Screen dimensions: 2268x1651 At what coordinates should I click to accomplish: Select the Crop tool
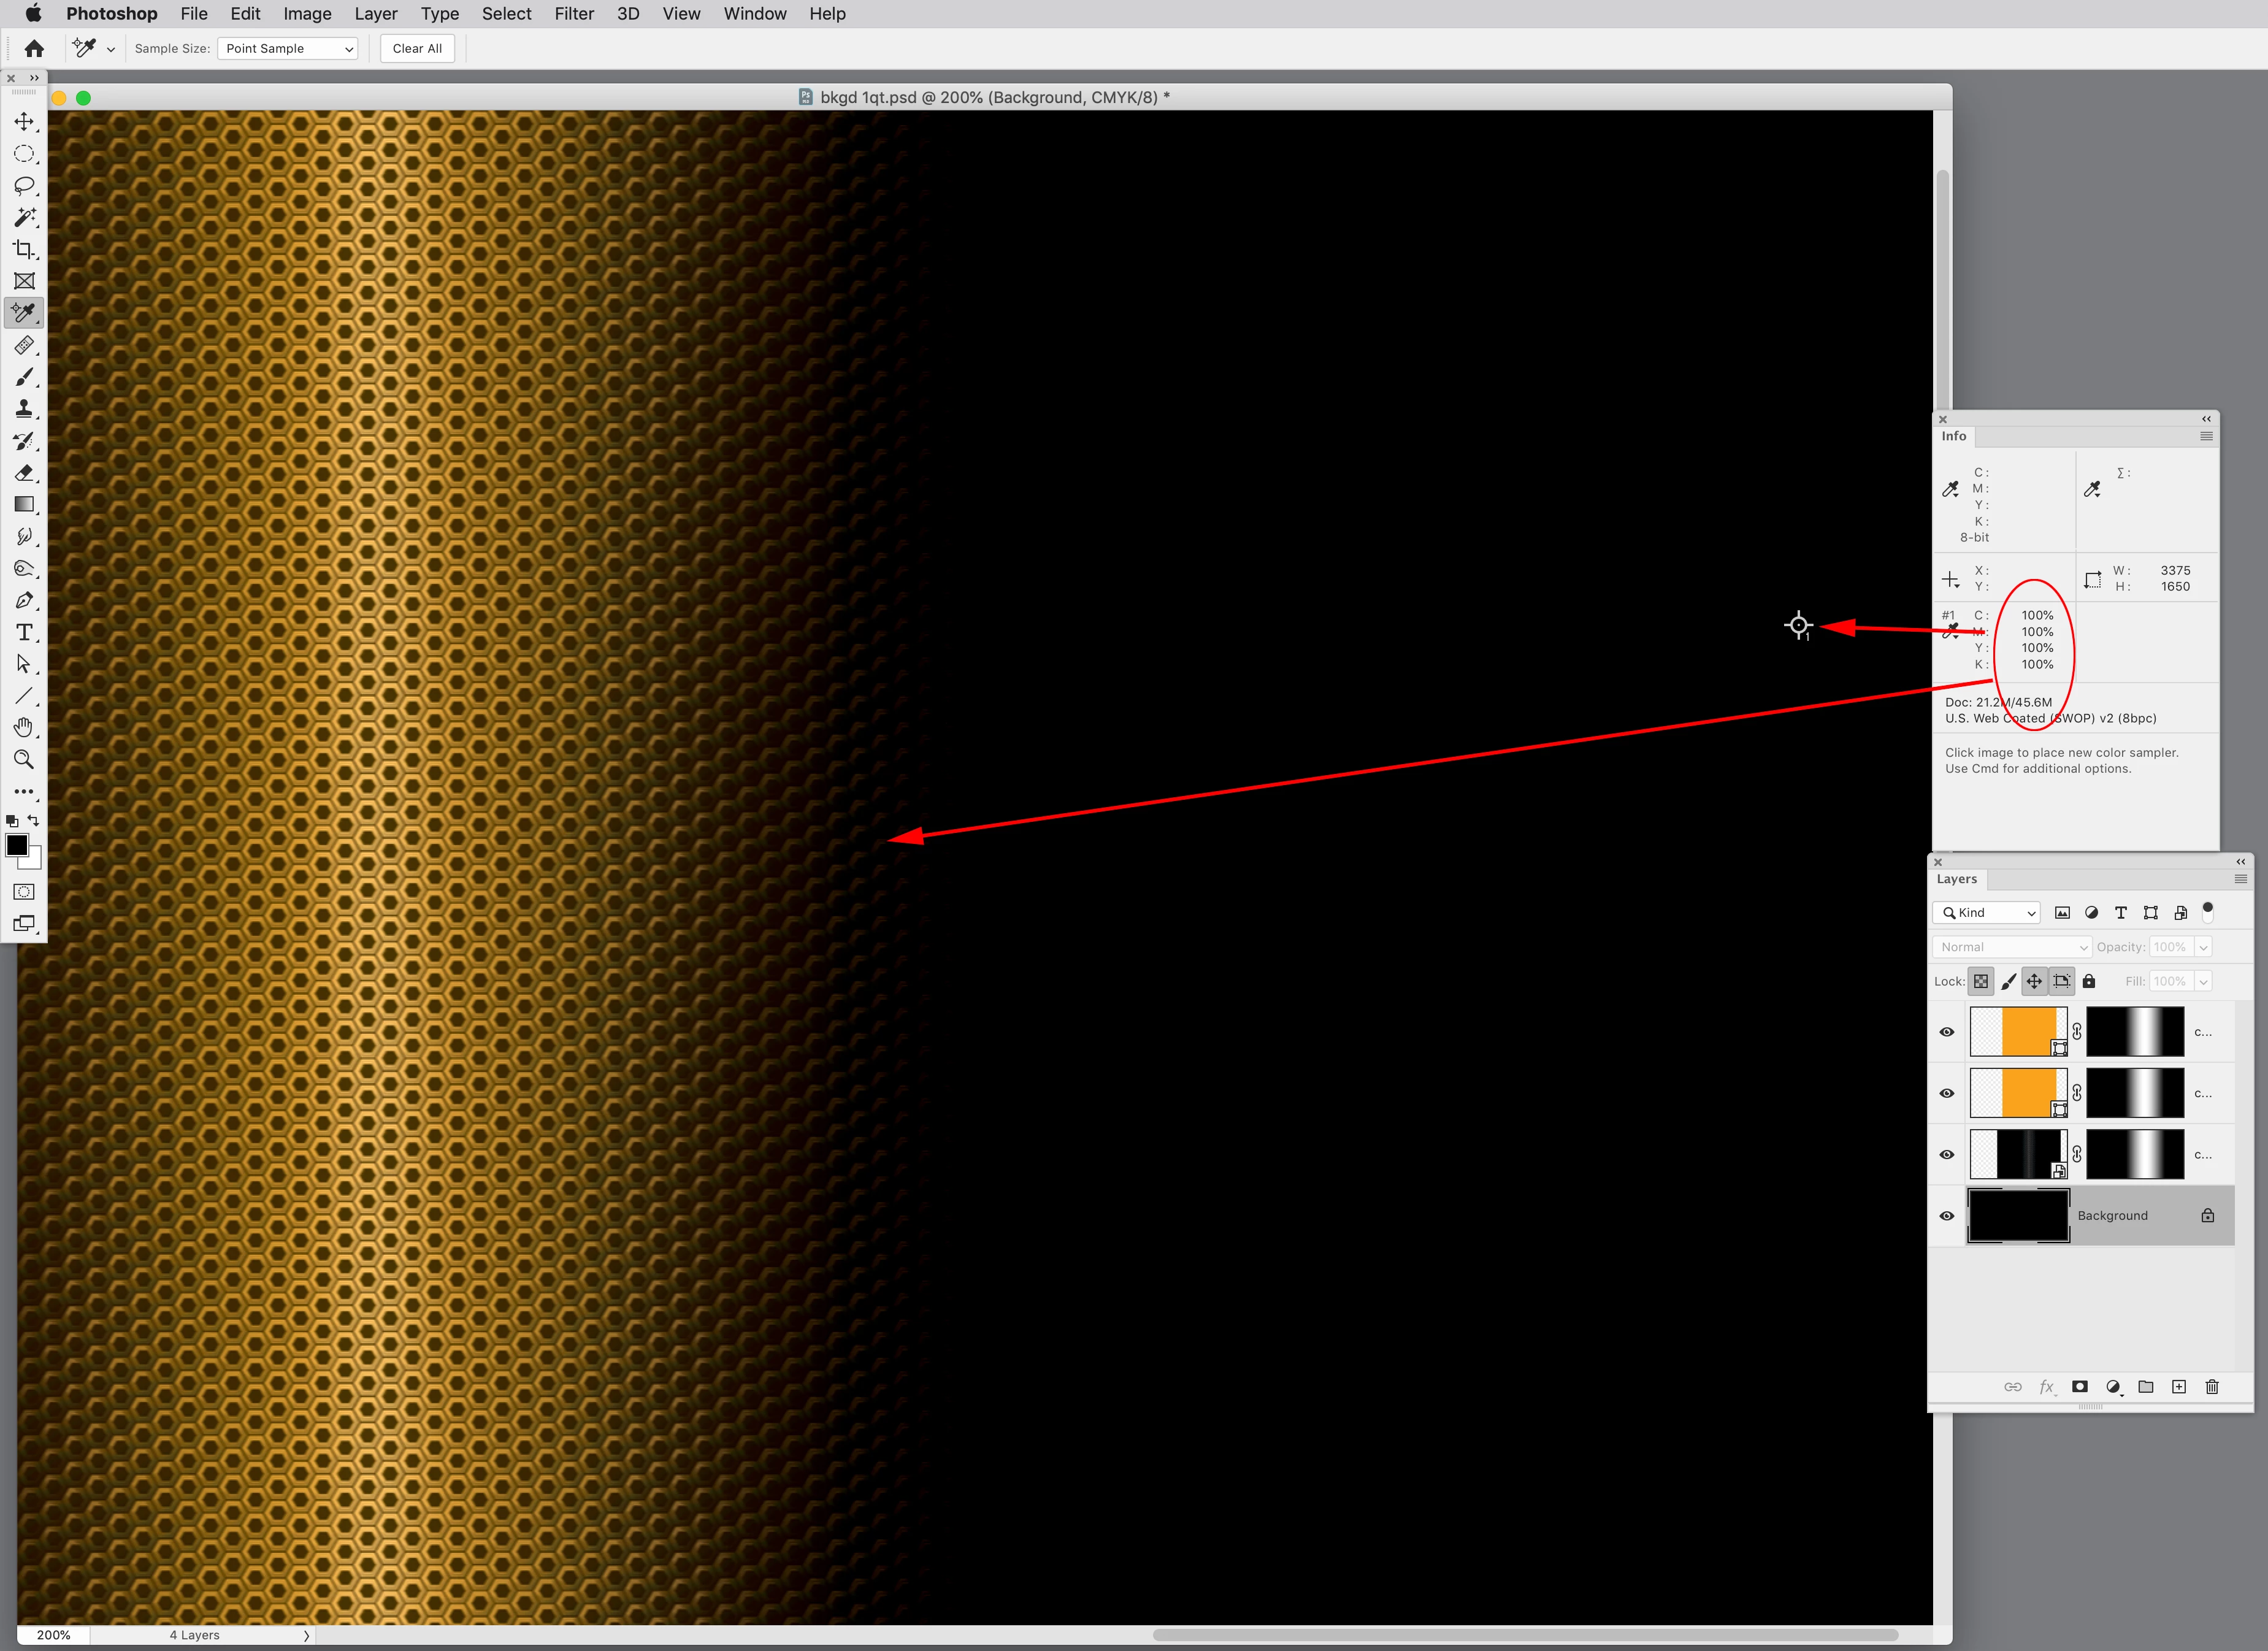[x=24, y=249]
